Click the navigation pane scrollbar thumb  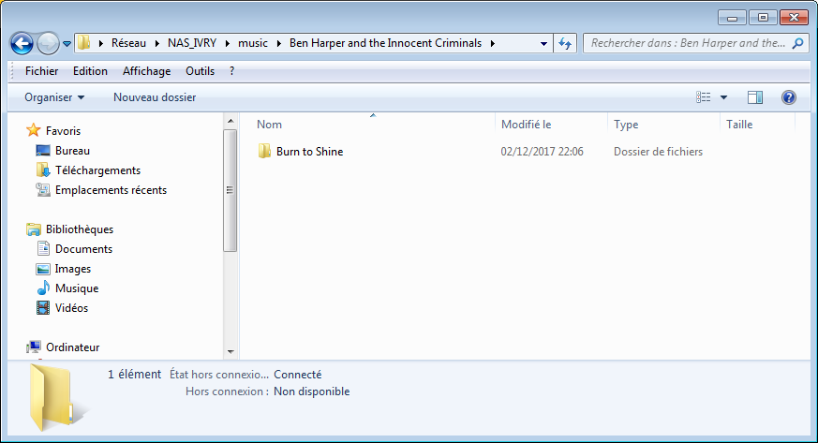231,190
